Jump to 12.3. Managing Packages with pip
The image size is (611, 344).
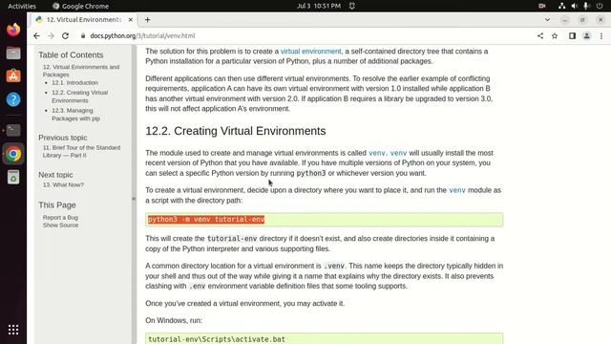pos(76,115)
